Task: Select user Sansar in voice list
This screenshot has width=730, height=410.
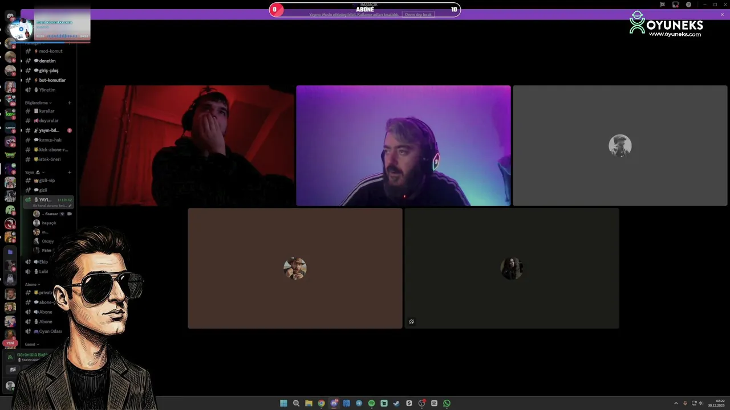Action: point(51,214)
